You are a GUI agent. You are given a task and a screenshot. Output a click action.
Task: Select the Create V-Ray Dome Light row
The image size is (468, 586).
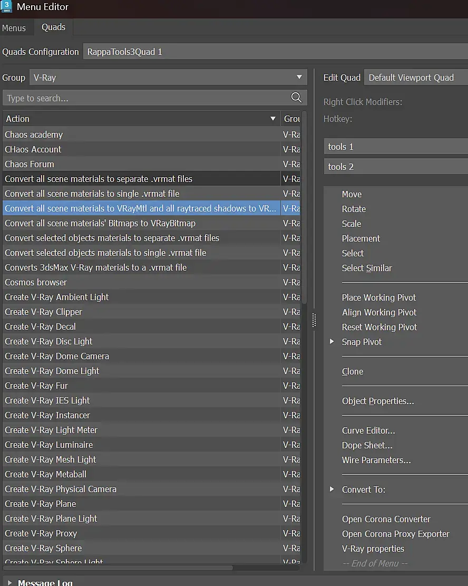[152, 371]
